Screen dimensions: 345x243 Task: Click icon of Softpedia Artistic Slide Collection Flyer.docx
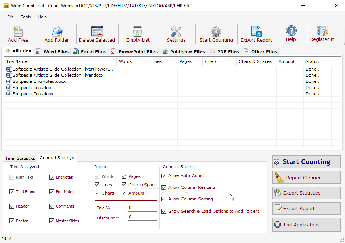8,75
